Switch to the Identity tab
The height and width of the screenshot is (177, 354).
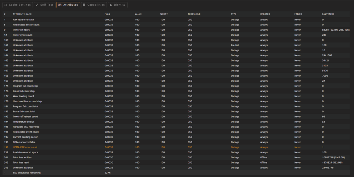click(x=118, y=5)
